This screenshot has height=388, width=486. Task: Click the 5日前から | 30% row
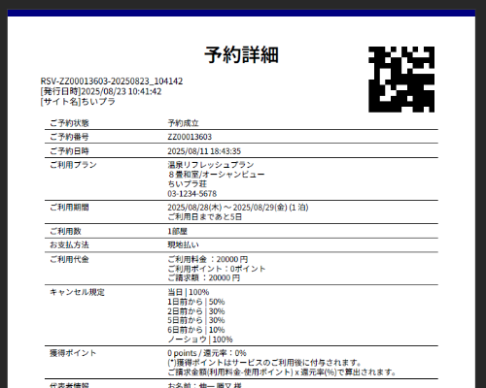click(196, 320)
